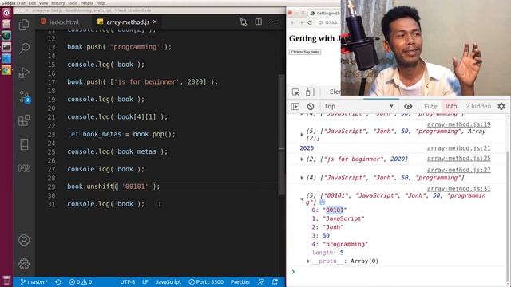This screenshot has height=287, width=511.
Task: Open the top Ubuntu dock icon
Action: point(6,13)
